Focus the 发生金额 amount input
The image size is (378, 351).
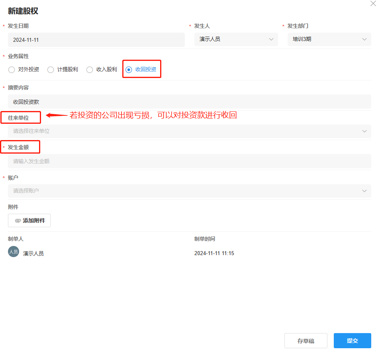(189, 161)
